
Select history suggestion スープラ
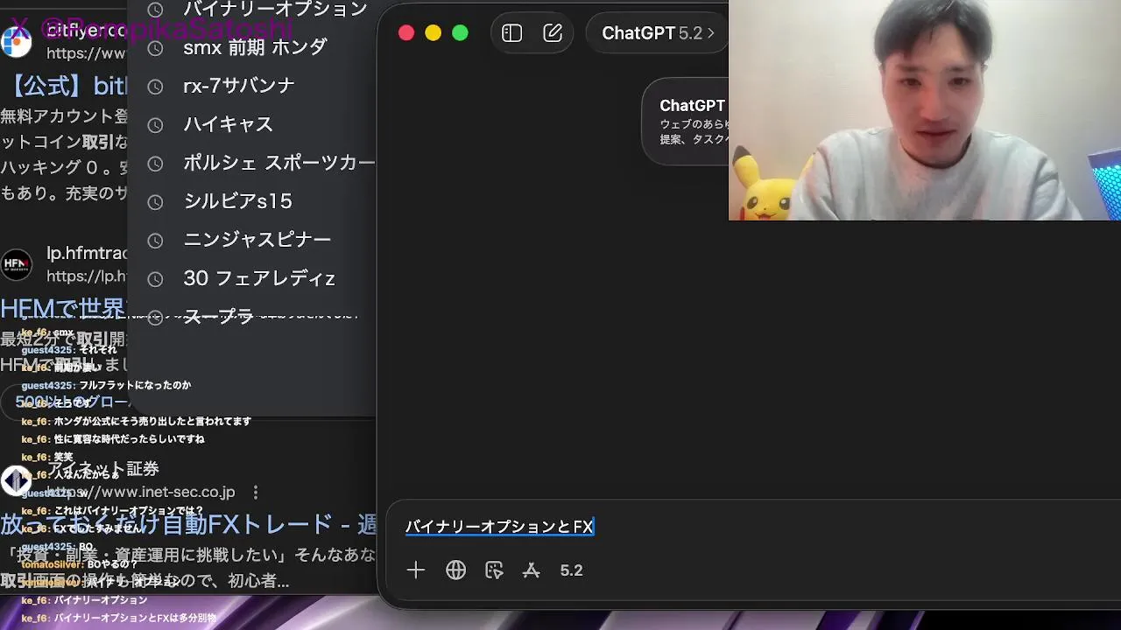(218, 317)
